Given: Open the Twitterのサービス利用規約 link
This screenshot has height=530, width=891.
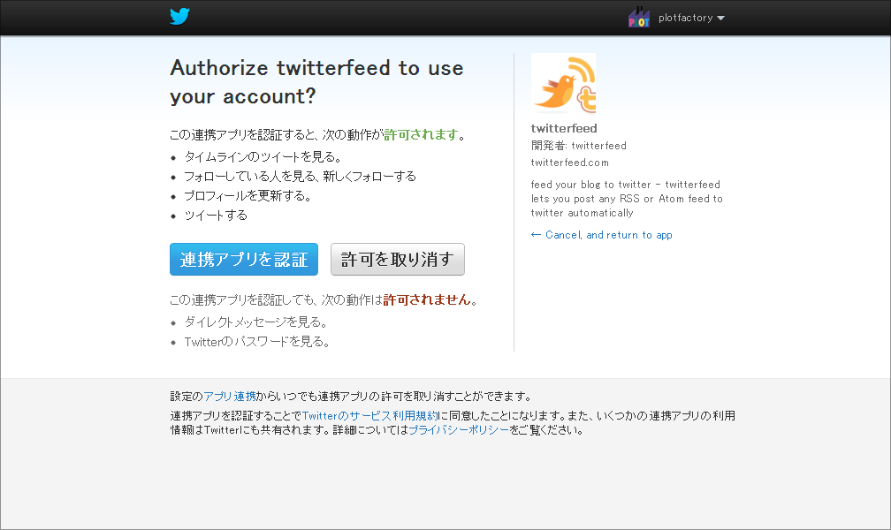Looking at the screenshot, I should pyautogui.click(x=369, y=416).
